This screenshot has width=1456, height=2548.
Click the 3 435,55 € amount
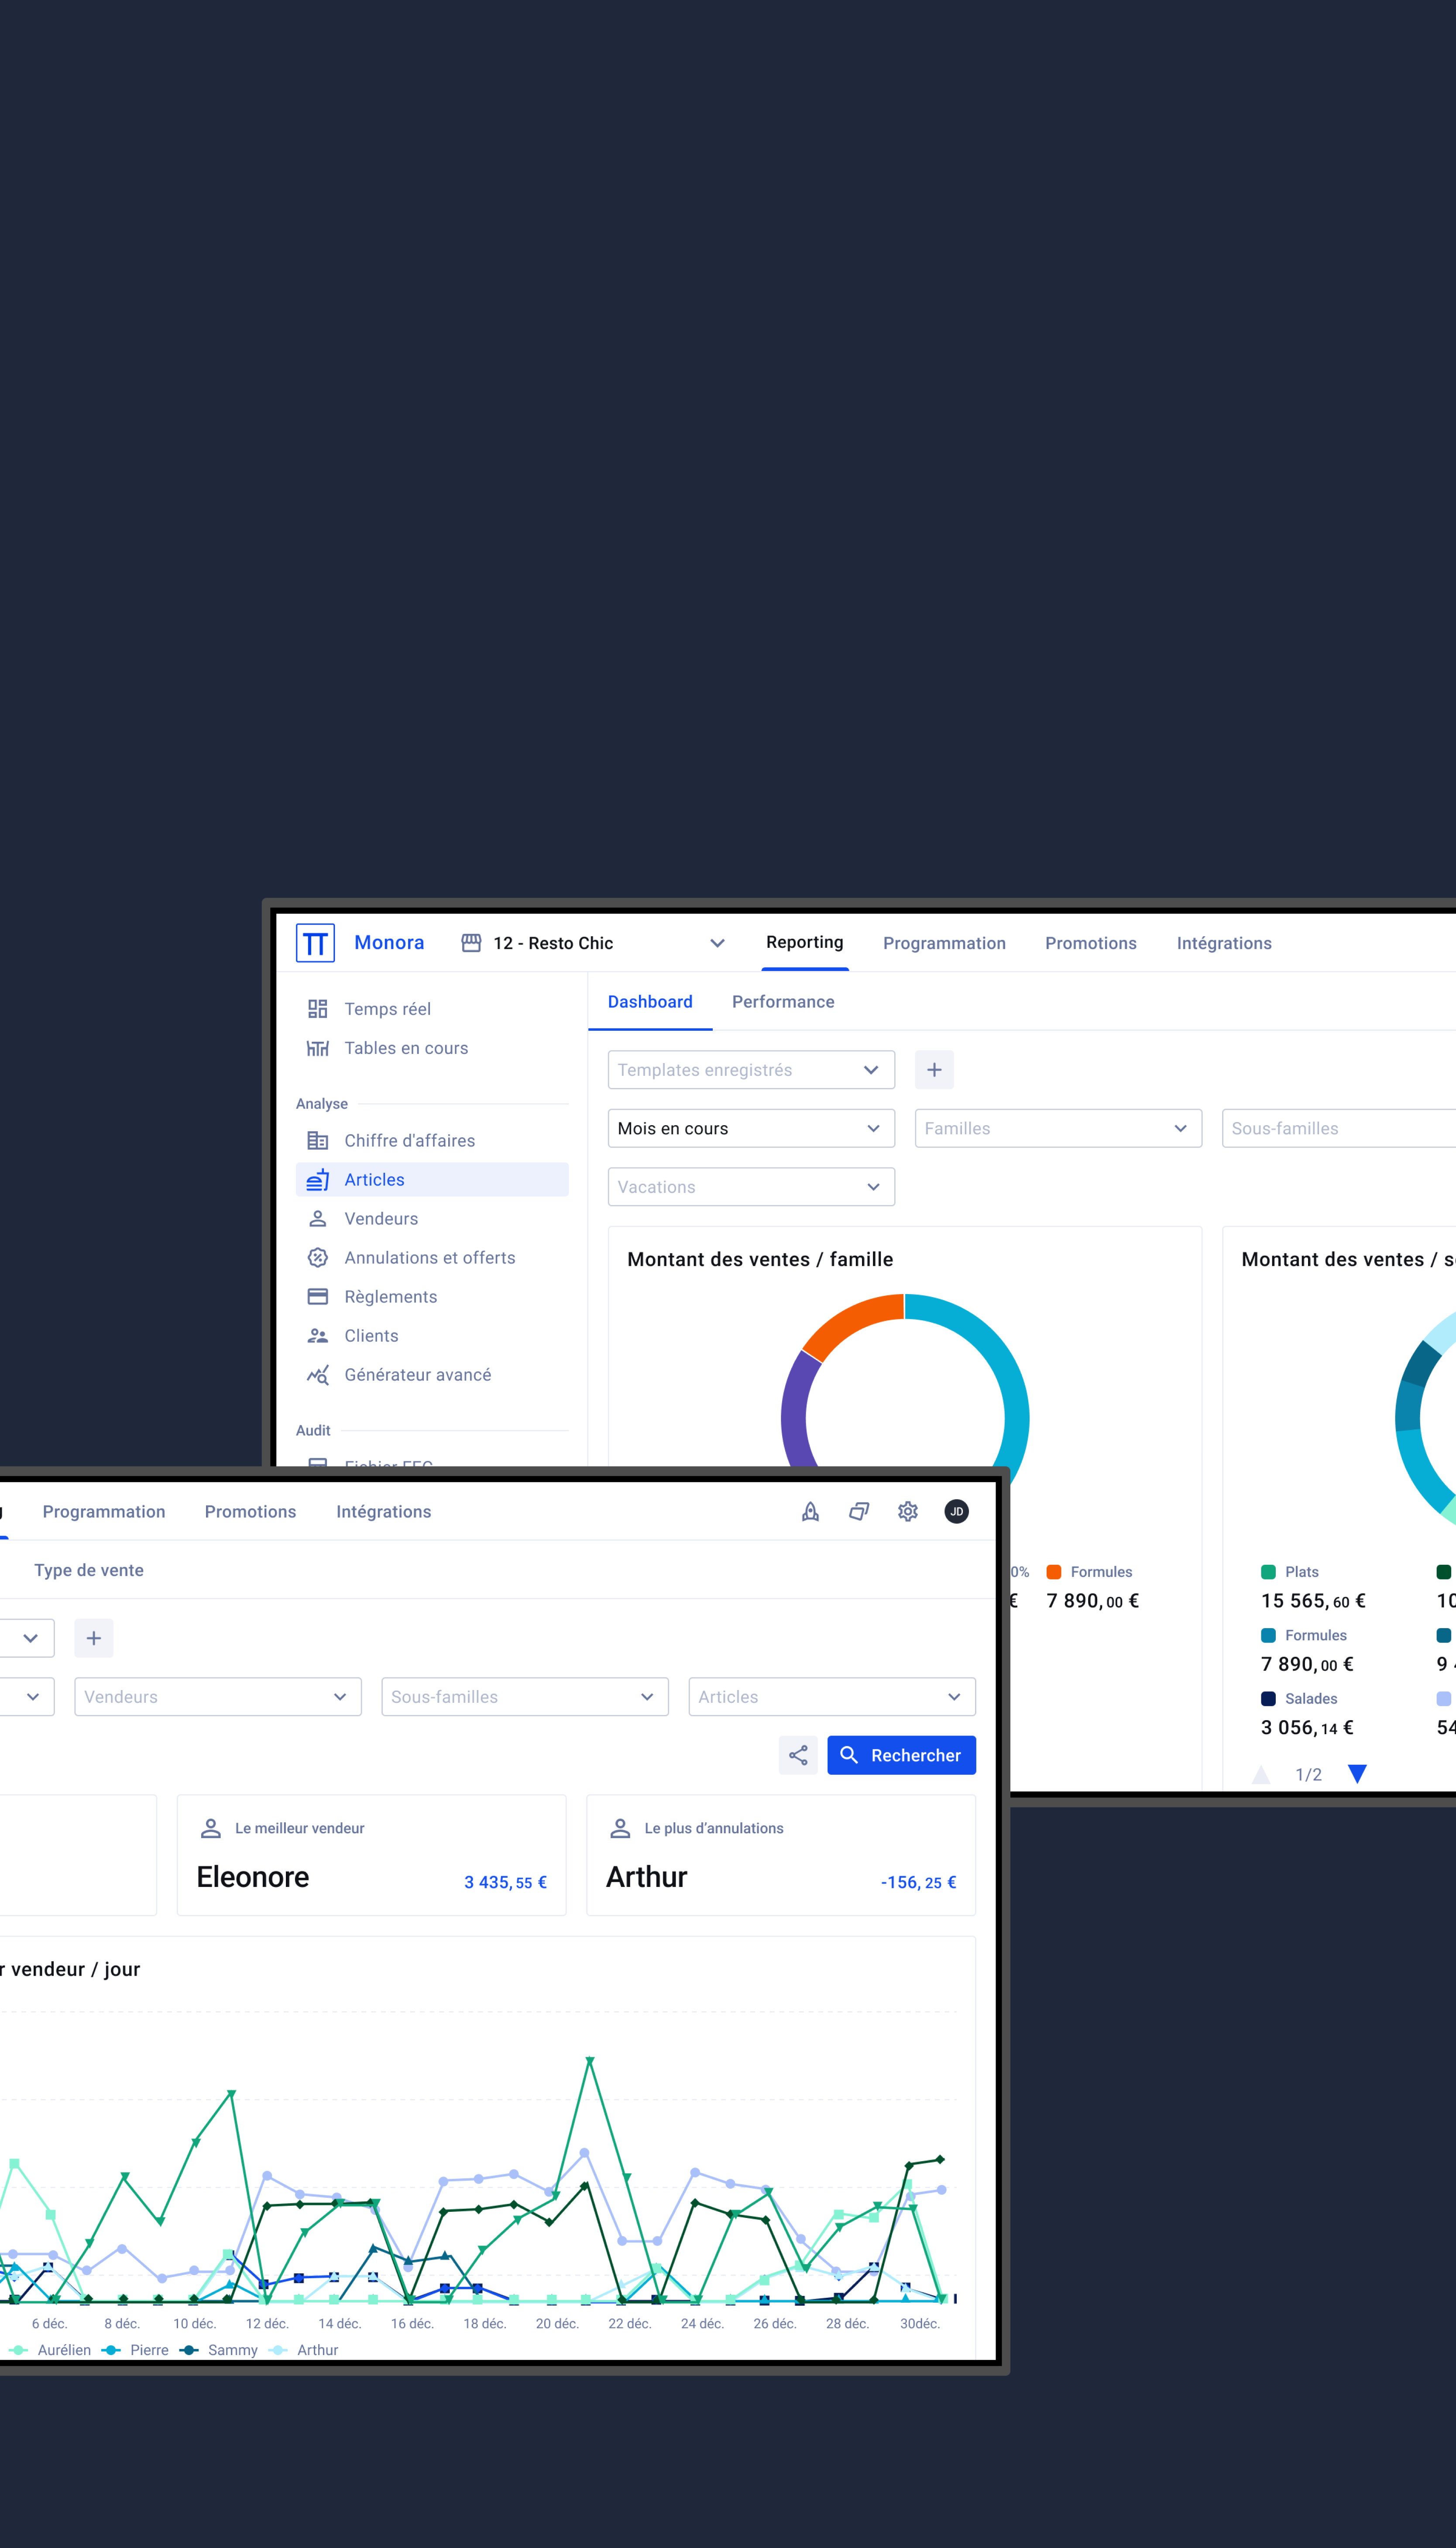click(x=505, y=1882)
